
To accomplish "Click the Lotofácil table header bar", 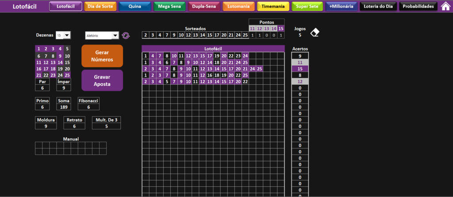I will coord(213,49).
